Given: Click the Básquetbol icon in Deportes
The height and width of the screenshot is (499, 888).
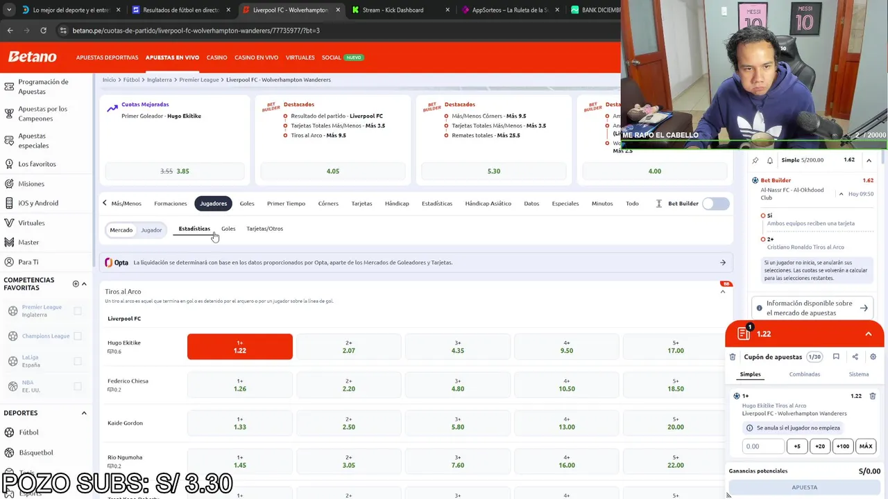Looking at the screenshot, I should 9,453.
